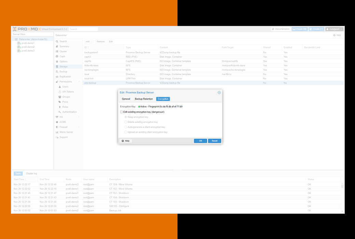
Task: Open the Backup section in sidebar
Action: pyautogui.click(x=61, y=72)
